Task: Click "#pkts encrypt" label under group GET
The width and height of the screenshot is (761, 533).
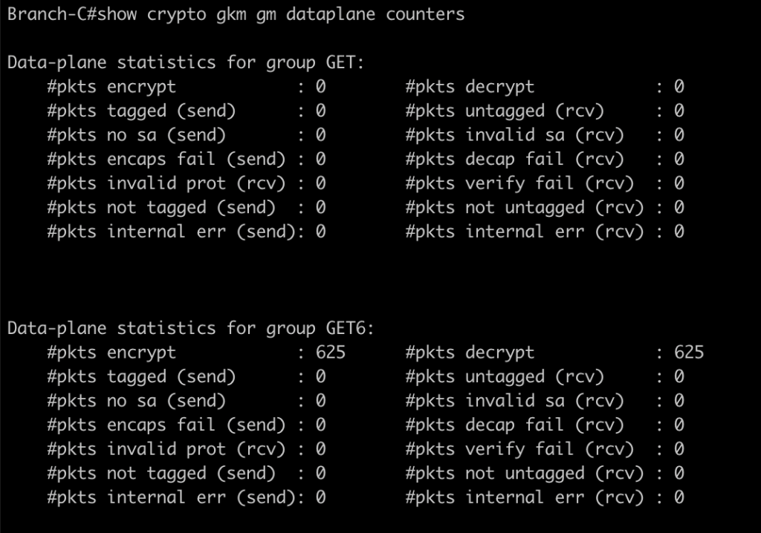Action: click(111, 87)
